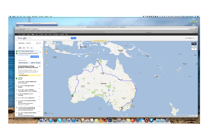Switch to Satellite map view

click(194, 44)
